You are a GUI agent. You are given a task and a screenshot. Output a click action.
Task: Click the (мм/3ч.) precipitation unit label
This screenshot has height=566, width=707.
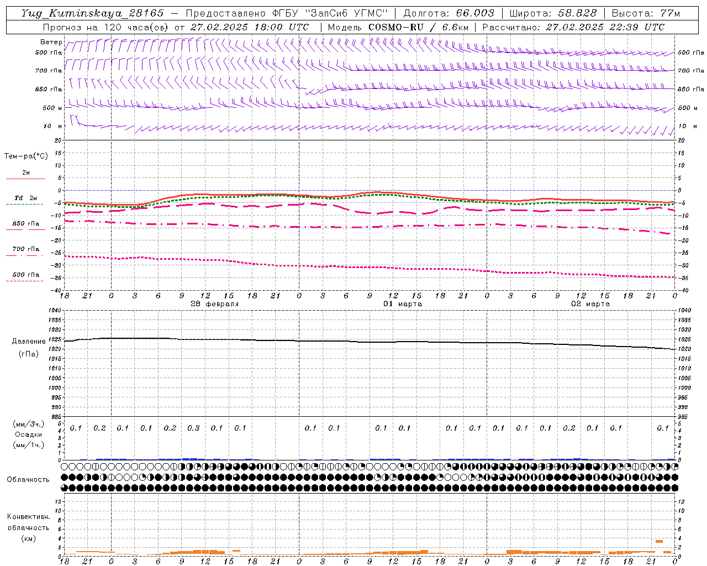click(x=28, y=424)
